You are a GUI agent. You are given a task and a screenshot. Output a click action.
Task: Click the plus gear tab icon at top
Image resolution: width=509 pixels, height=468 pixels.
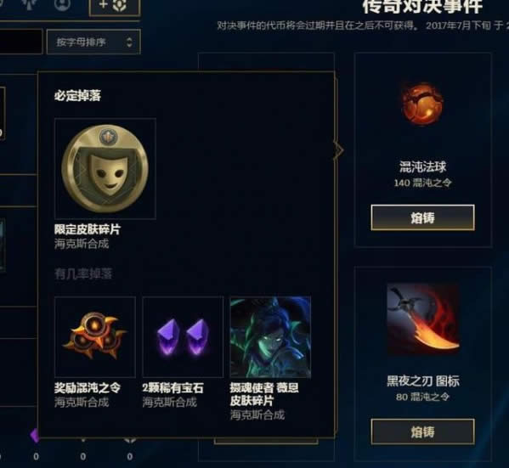[114, 5]
